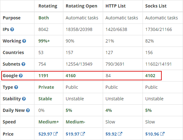The image size is (183, 140).
Task: Select the 156 countries value
Action: coord(149,52)
